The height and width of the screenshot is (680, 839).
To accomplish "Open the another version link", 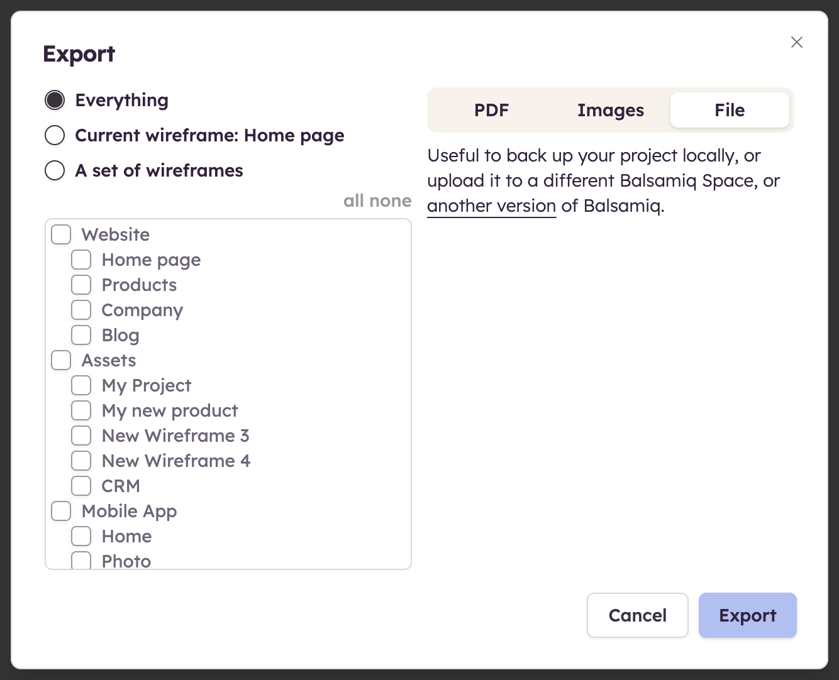I will click(x=491, y=206).
